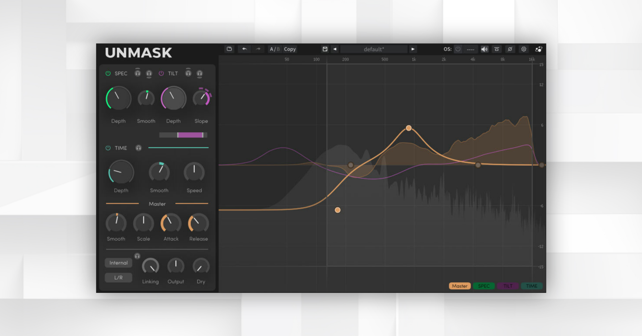Click the Master Release knob
The image size is (642, 336).
[x=199, y=223]
